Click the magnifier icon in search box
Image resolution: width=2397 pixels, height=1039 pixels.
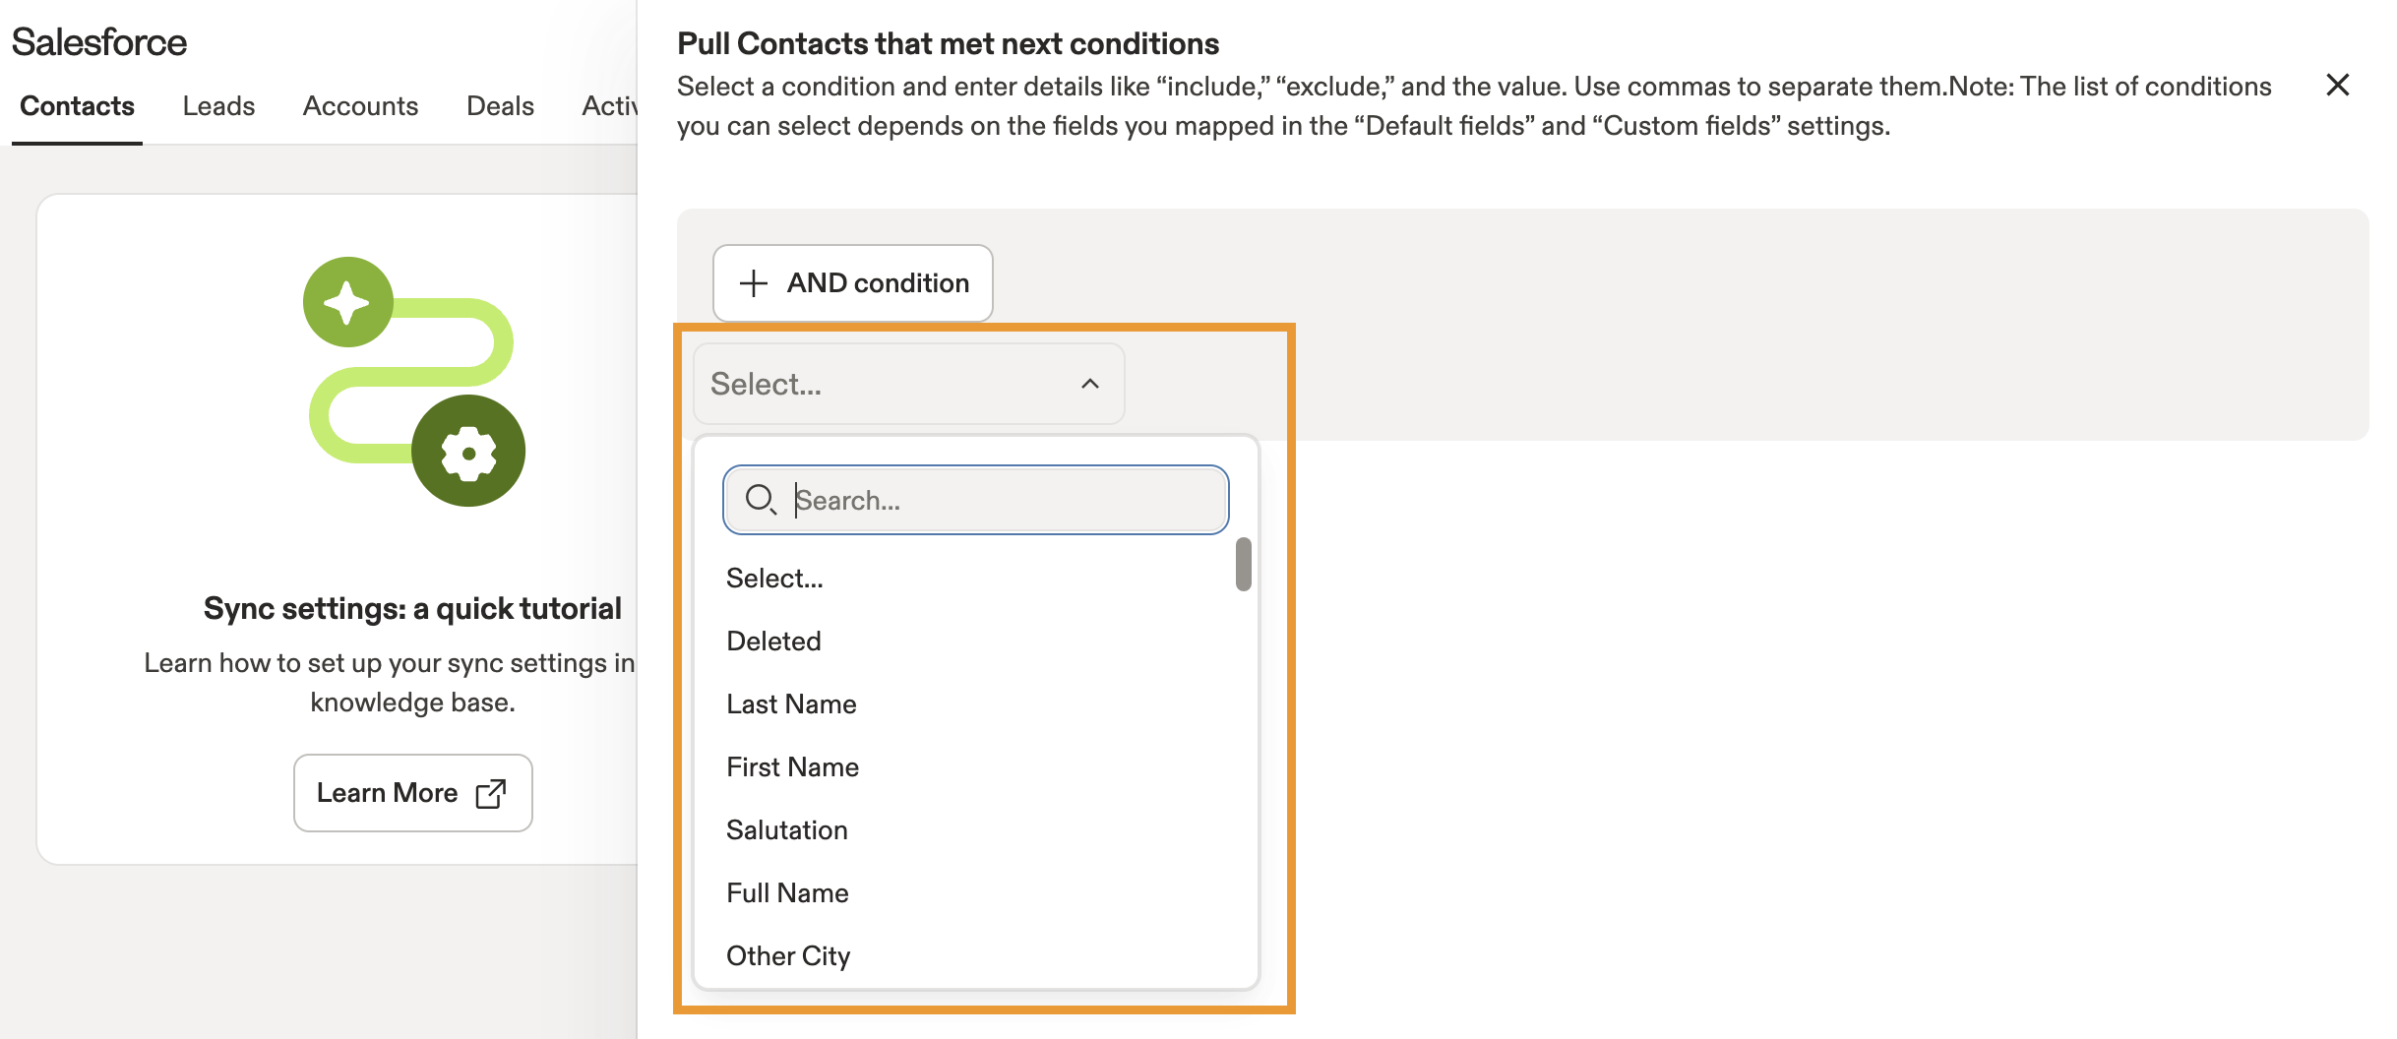(x=760, y=500)
